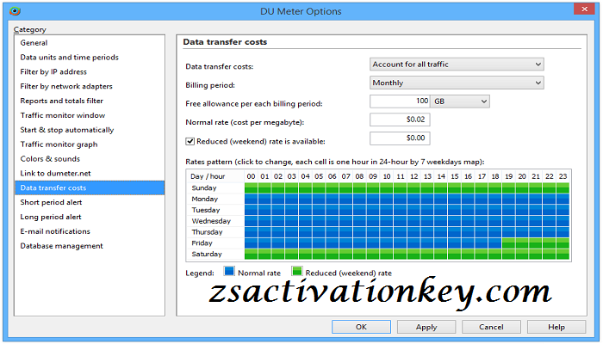Viewport: 603px width, 344px height.
Task: Select Data transfer costs category
Action: point(90,187)
